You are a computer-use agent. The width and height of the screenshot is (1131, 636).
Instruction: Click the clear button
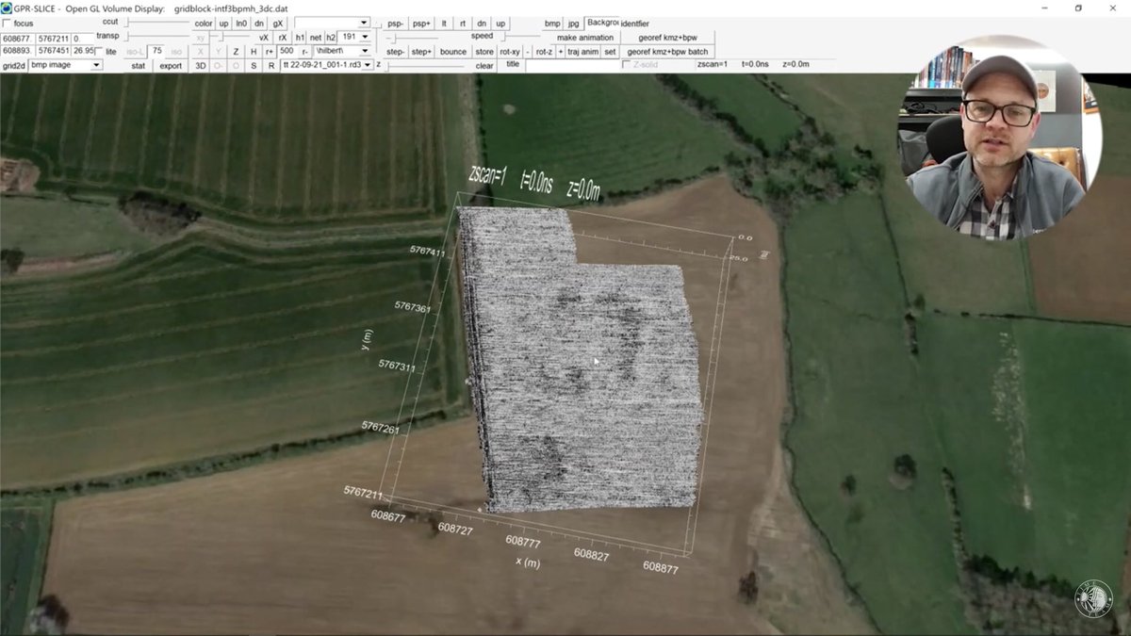[484, 66]
